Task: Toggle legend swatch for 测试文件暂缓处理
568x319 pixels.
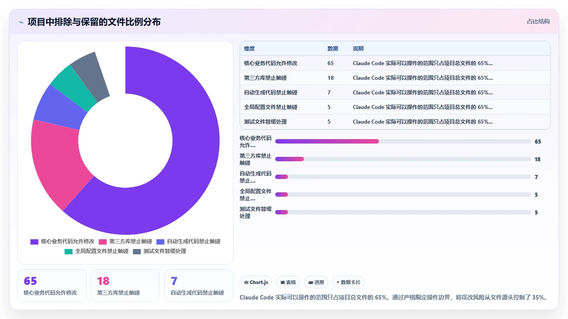Action: click(137, 251)
